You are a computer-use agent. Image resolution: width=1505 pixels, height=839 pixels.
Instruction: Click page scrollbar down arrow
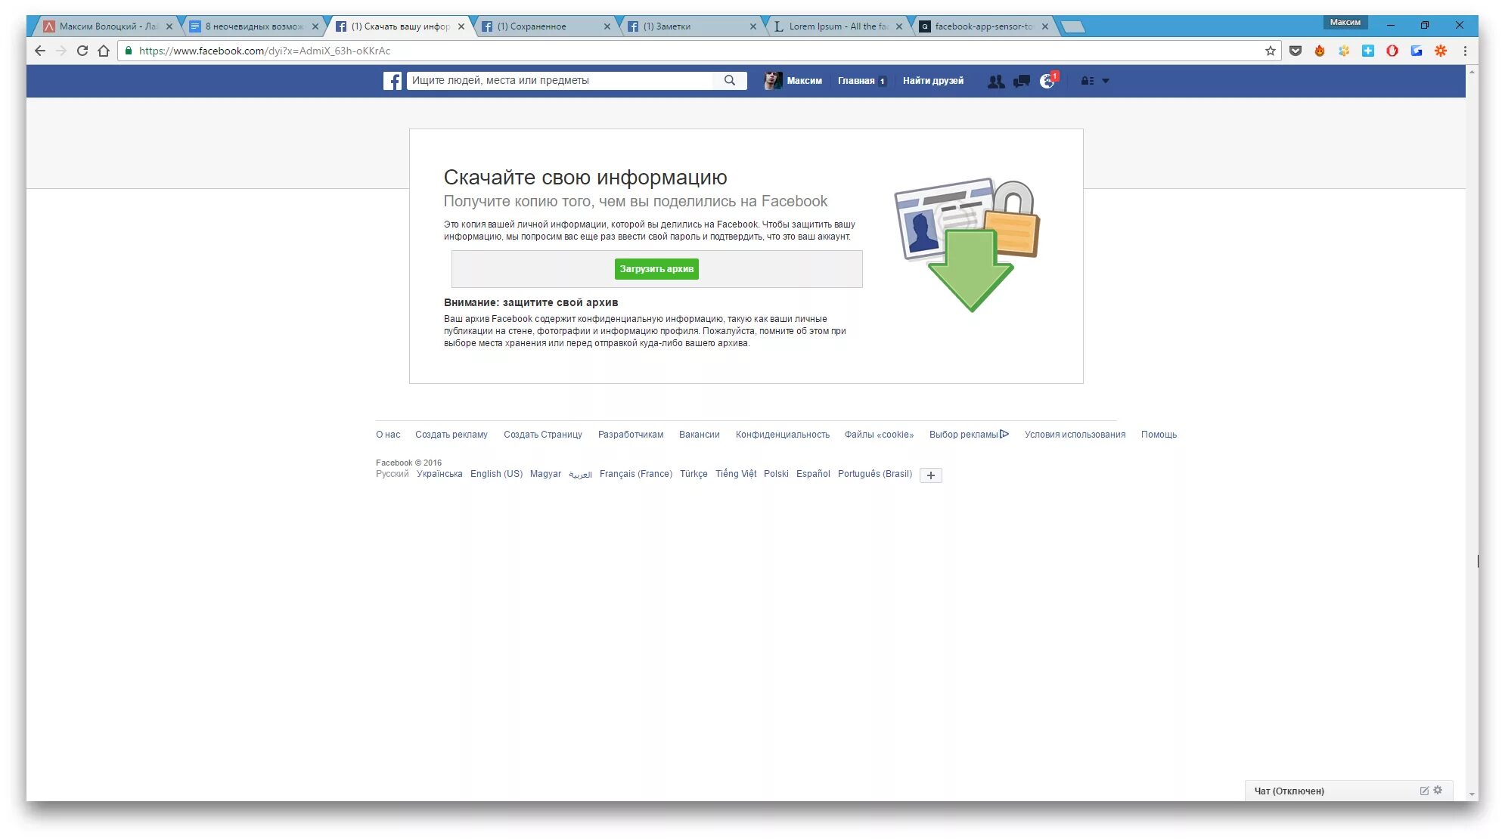click(x=1472, y=794)
